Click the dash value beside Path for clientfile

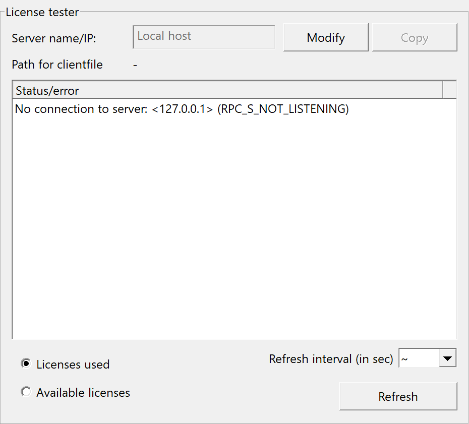pos(135,65)
